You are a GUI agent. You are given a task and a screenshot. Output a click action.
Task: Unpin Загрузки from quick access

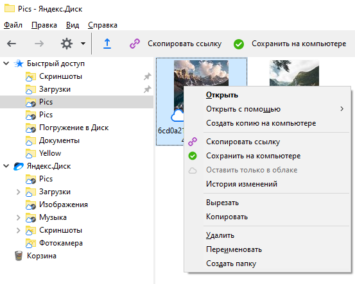148,89
